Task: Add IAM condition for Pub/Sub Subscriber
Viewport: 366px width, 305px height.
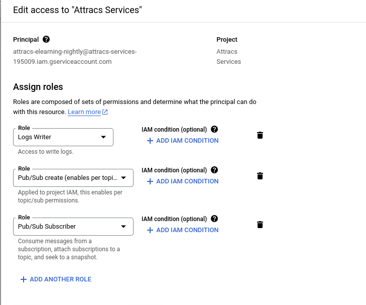Action: 183,230
